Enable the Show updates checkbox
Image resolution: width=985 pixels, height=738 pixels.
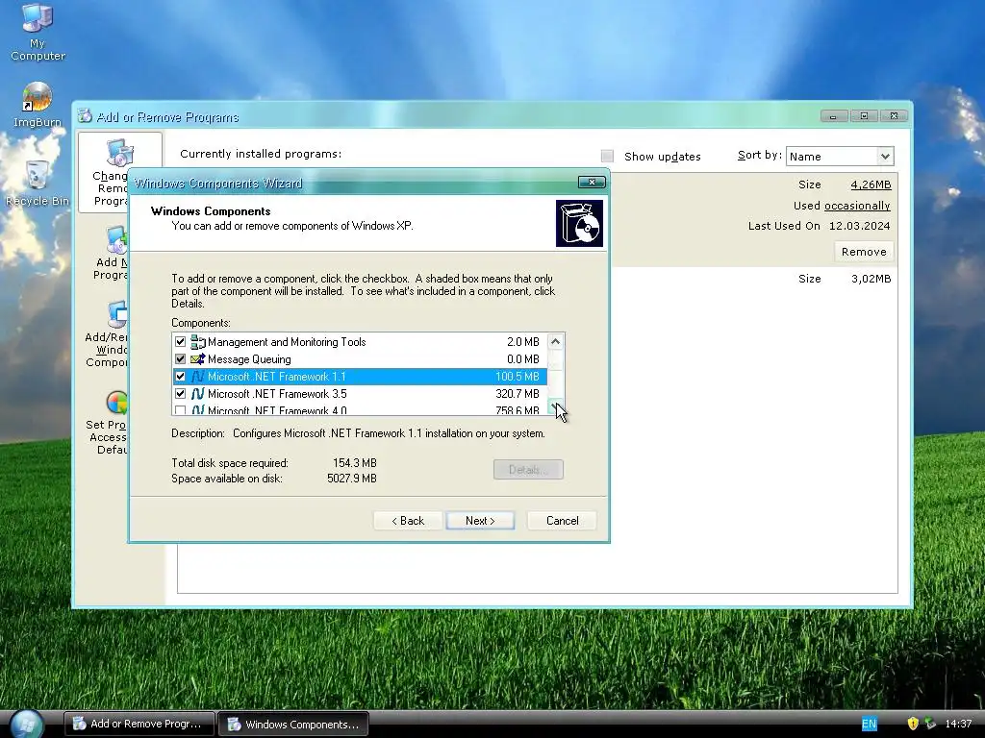click(607, 157)
